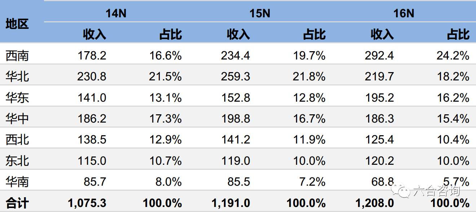This screenshot has height=212, width=476.
Task: Select the 华北 row label
Action: (x=17, y=76)
